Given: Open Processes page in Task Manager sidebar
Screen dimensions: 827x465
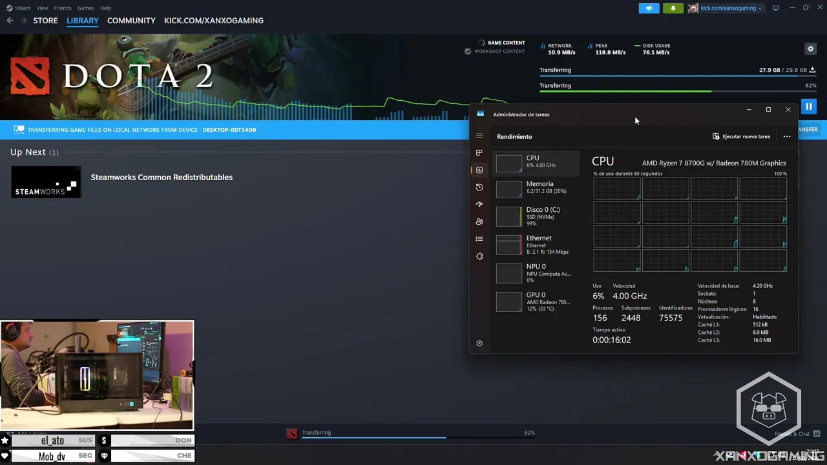Looking at the screenshot, I should coord(479,153).
